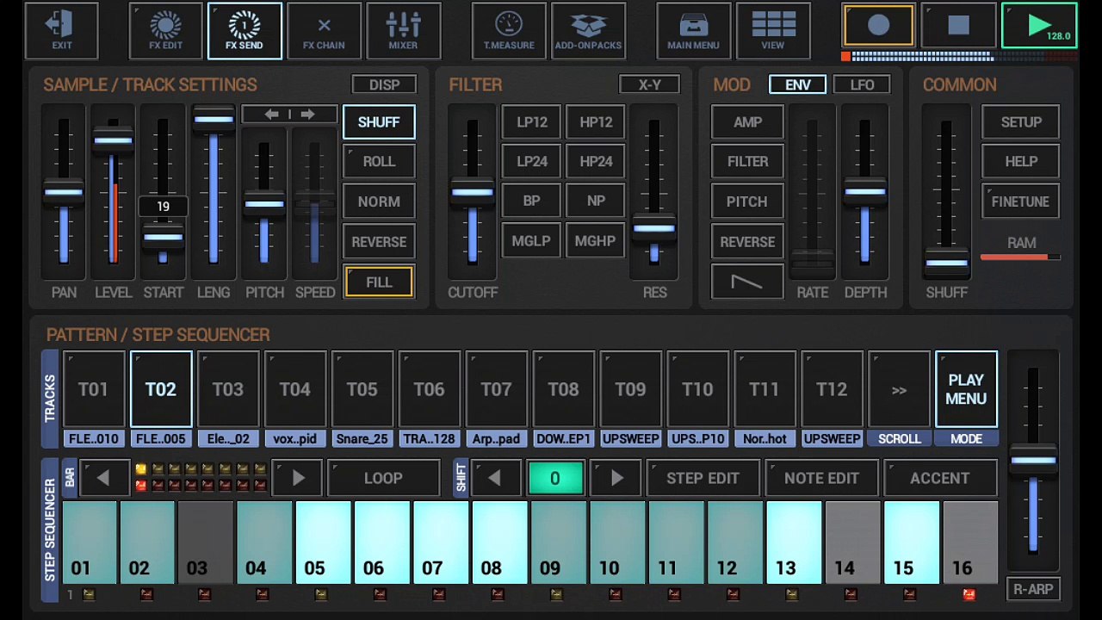The height and width of the screenshot is (620, 1102).
Task: Click the LOOP button
Action: pyautogui.click(x=383, y=478)
